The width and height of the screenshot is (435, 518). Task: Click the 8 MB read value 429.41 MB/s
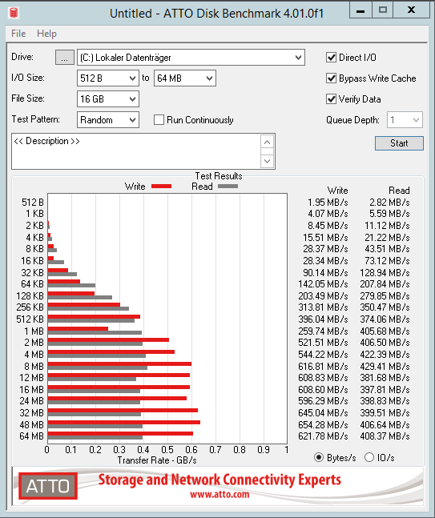click(x=385, y=367)
